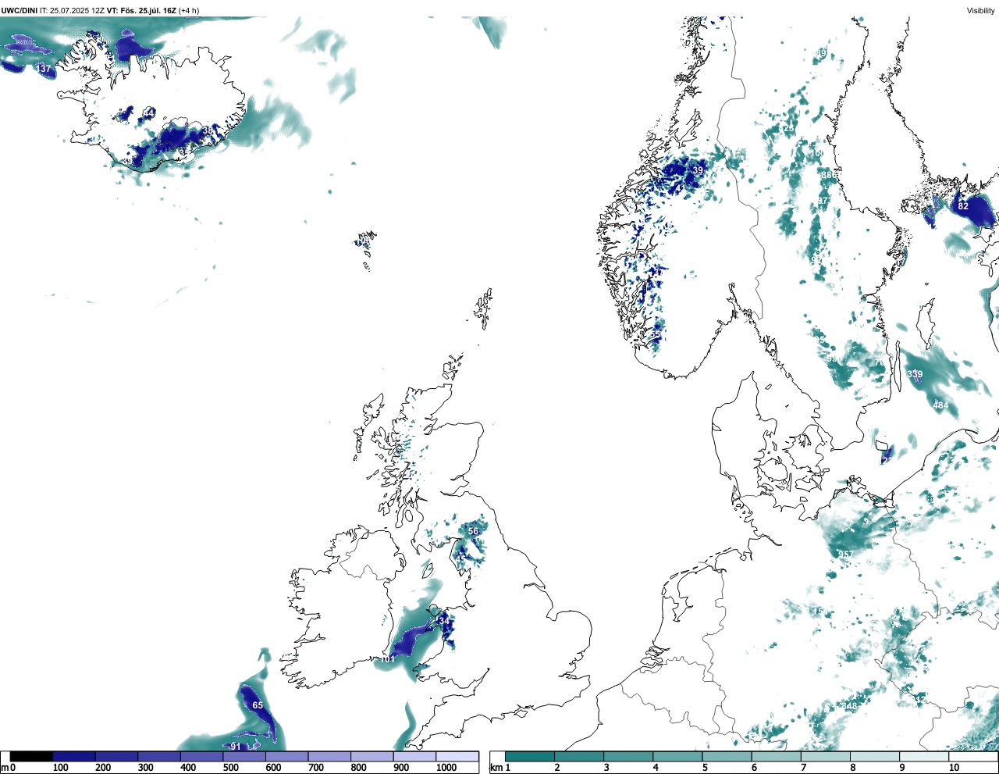Click the 'km' unit label of kilometer scale
The width and height of the screenshot is (999, 774).
point(496,768)
